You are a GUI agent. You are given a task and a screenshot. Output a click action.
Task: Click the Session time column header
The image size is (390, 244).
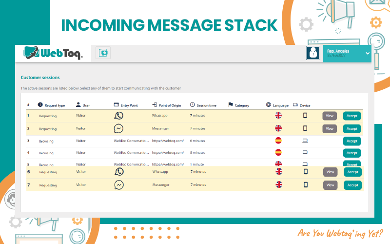click(206, 105)
